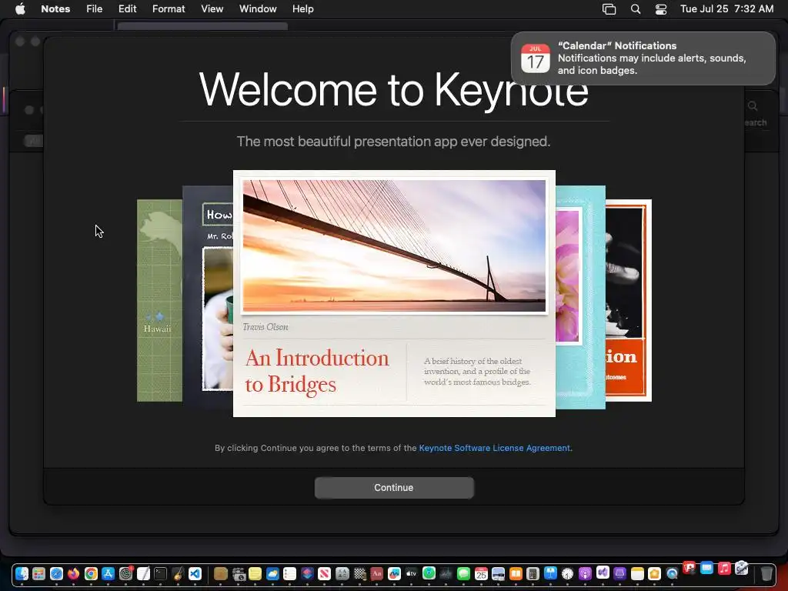Open Music from the Dock

(724, 569)
